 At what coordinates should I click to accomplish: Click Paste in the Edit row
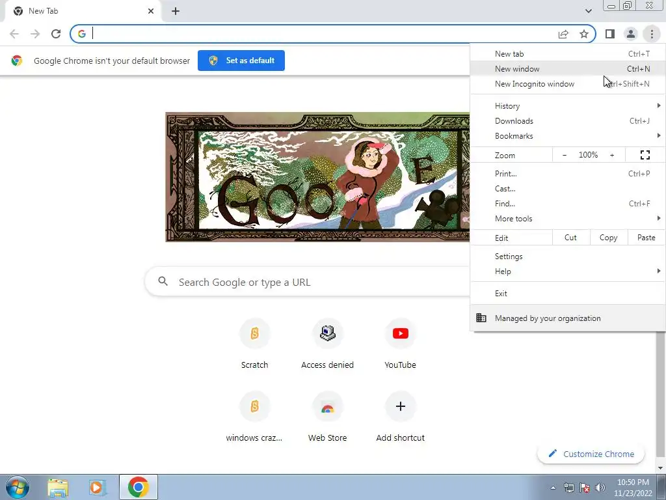tap(646, 238)
